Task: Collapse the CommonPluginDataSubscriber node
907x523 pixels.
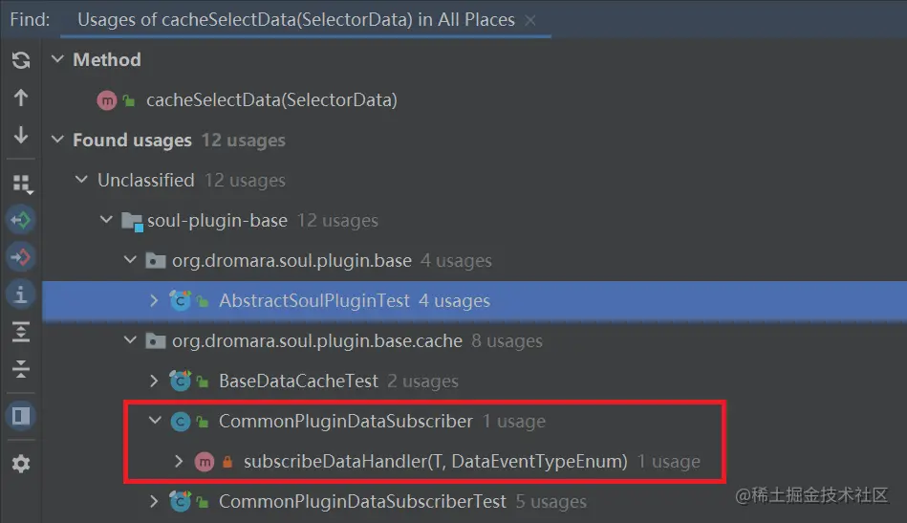Action: 155,421
